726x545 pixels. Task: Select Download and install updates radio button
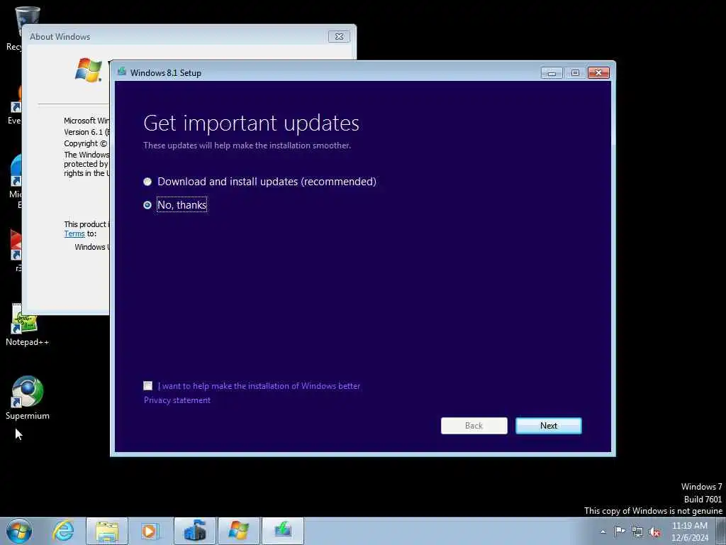tap(147, 182)
